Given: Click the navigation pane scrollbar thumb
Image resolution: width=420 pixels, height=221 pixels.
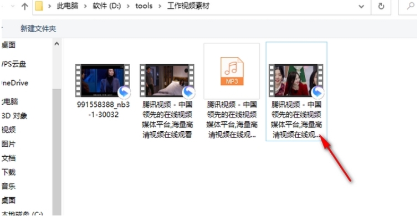Looking at the screenshot, I should coord(57,152).
